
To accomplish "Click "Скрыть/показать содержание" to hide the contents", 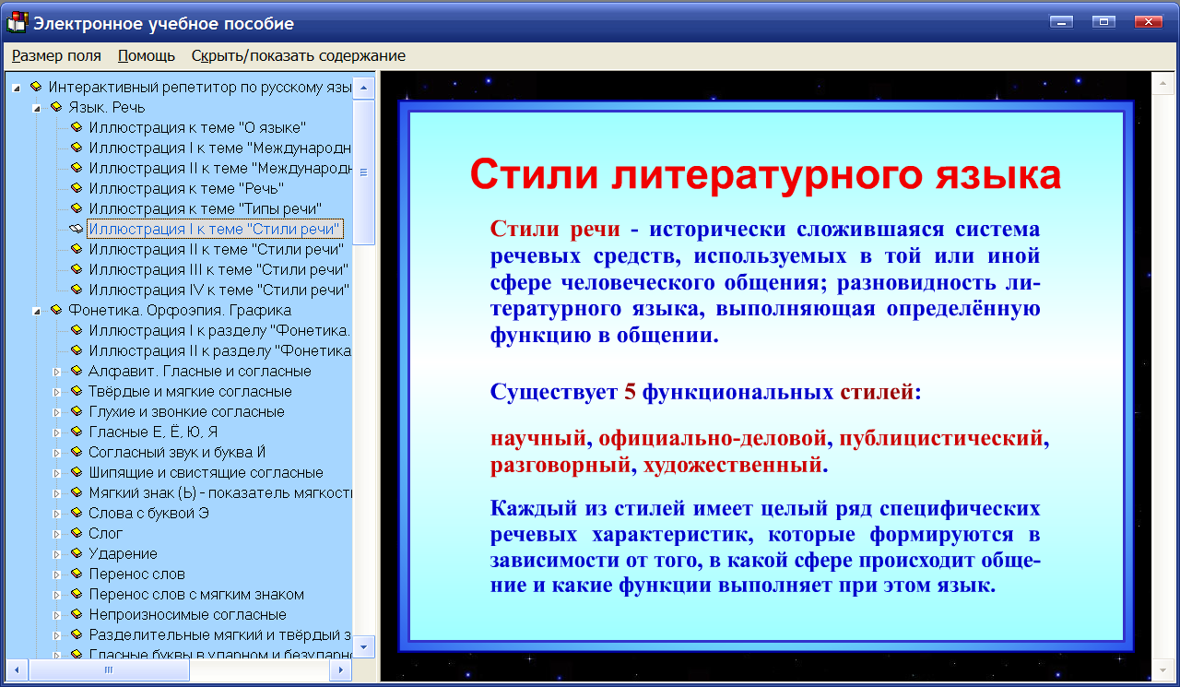I will point(297,55).
